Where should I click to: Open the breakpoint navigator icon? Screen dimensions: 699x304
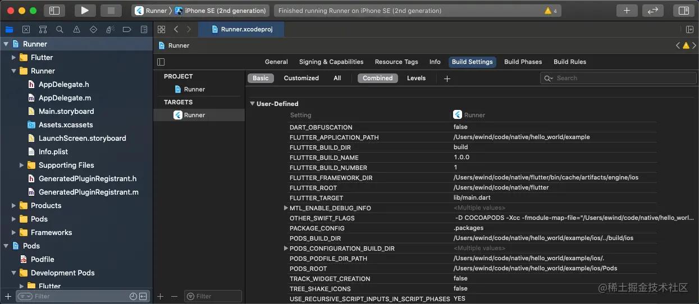(x=127, y=29)
